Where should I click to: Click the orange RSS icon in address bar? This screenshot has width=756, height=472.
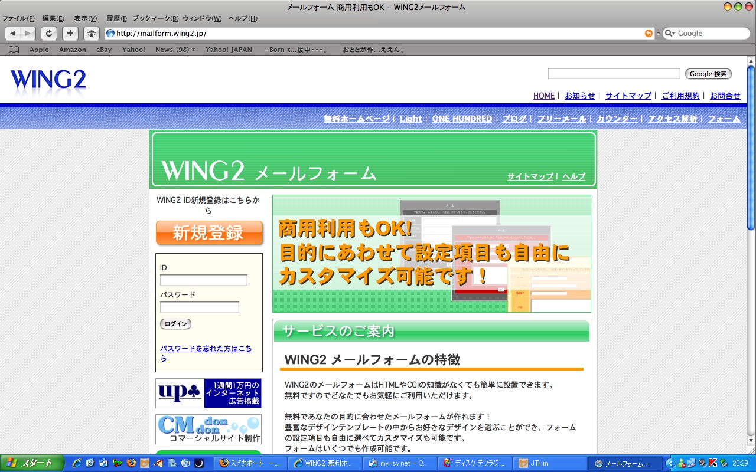(649, 34)
